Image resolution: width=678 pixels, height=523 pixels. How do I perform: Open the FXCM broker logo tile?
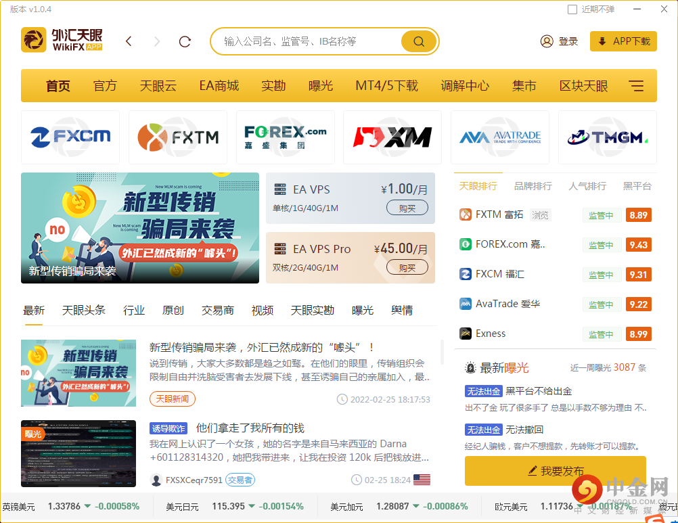click(x=70, y=137)
